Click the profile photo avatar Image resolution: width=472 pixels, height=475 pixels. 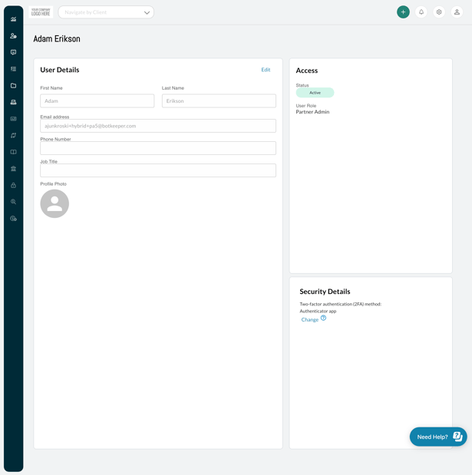pyautogui.click(x=54, y=203)
